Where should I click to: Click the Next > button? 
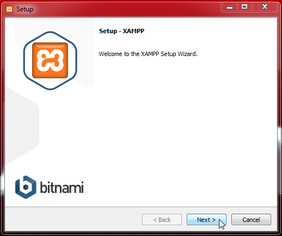click(x=206, y=220)
